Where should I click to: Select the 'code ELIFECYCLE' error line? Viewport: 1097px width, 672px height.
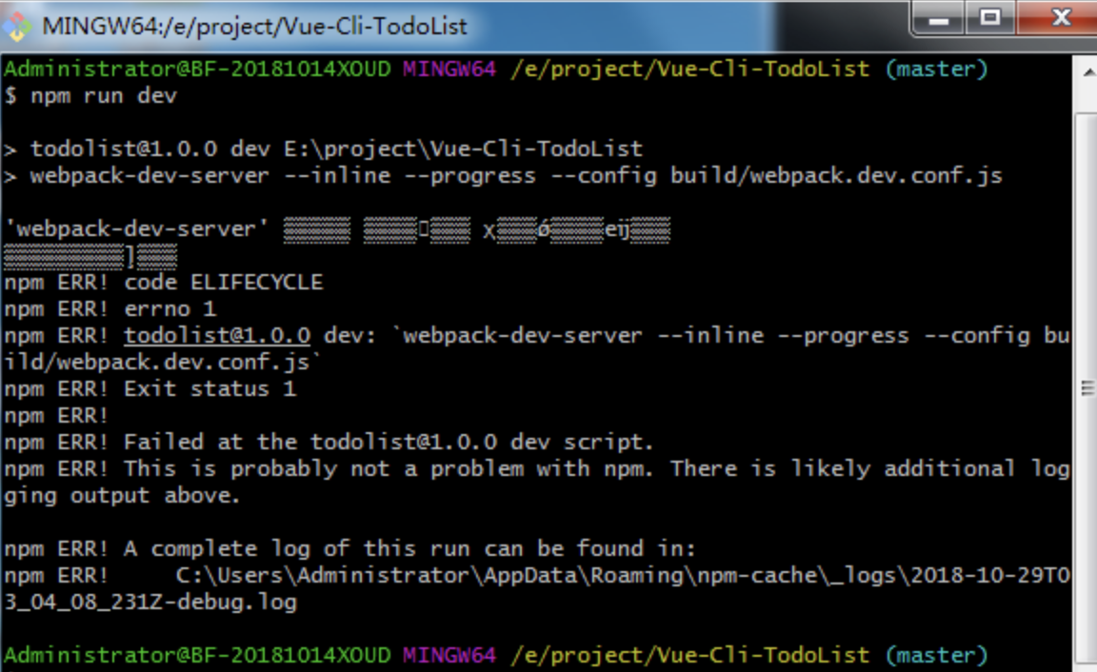pos(224,283)
